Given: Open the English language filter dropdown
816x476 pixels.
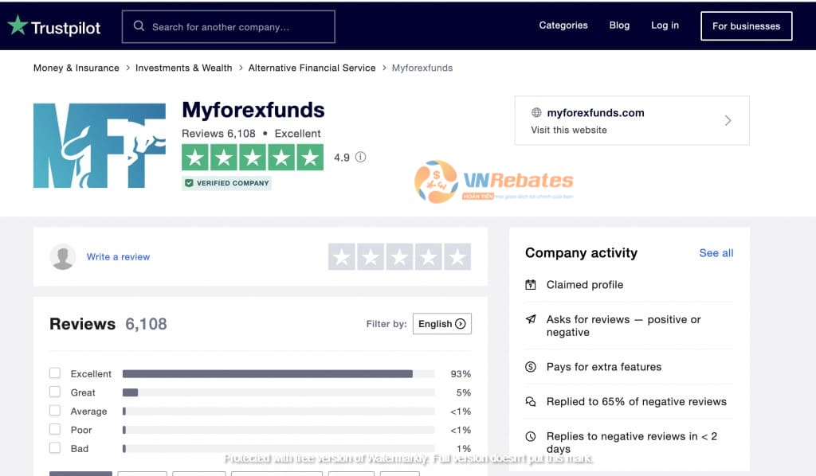Looking at the screenshot, I should pyautogui.click(x=441, y=324).
